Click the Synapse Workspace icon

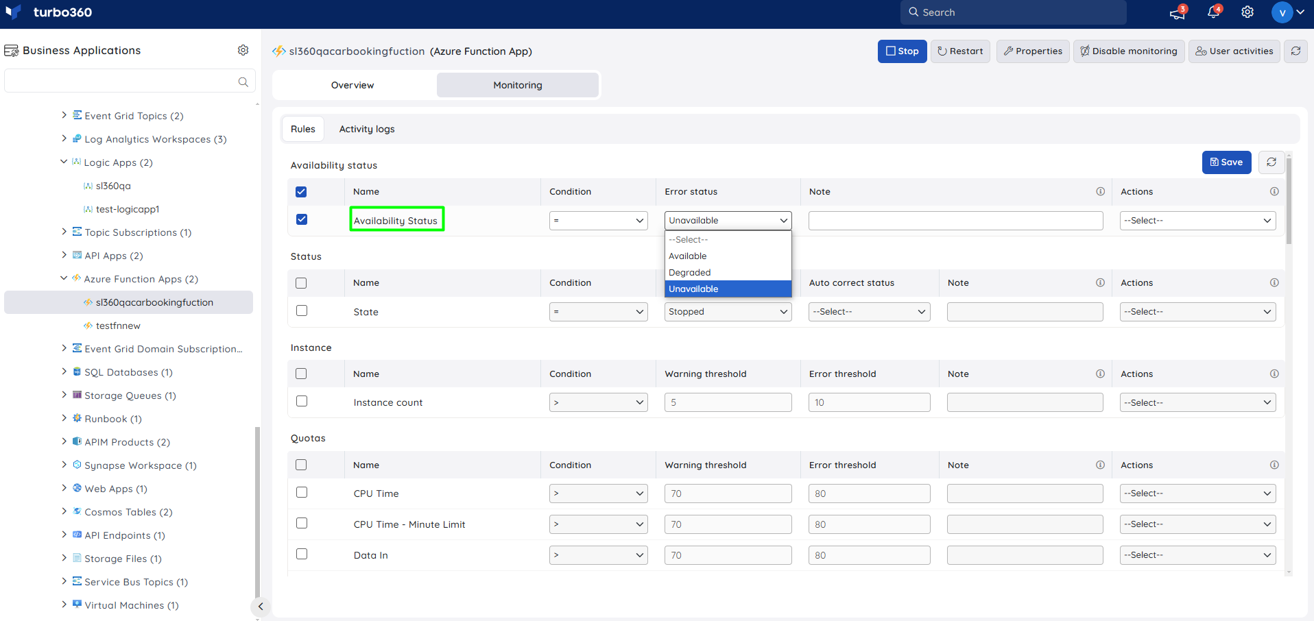(77, 465)
